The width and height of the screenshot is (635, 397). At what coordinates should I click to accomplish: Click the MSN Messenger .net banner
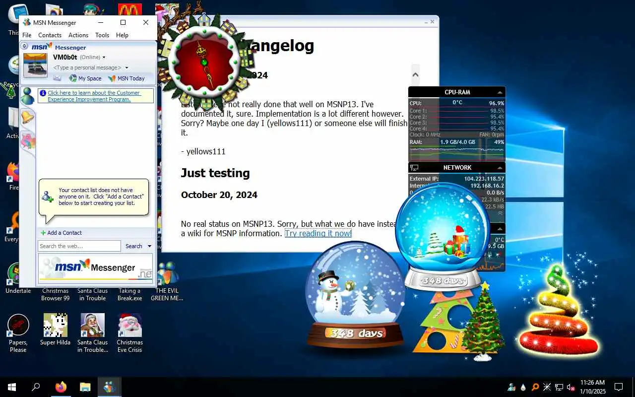(96, 268)
